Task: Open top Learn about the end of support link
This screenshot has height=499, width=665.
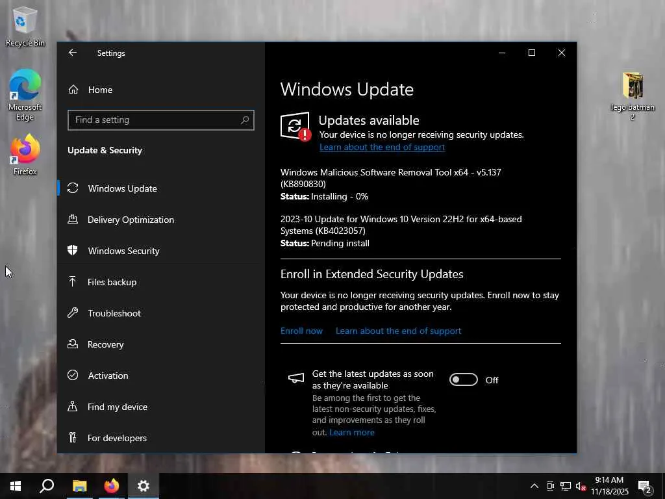Action: [x=382, y=147]
